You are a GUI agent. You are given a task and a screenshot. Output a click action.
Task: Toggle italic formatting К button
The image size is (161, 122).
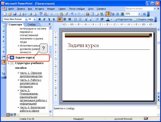[44, 19]
